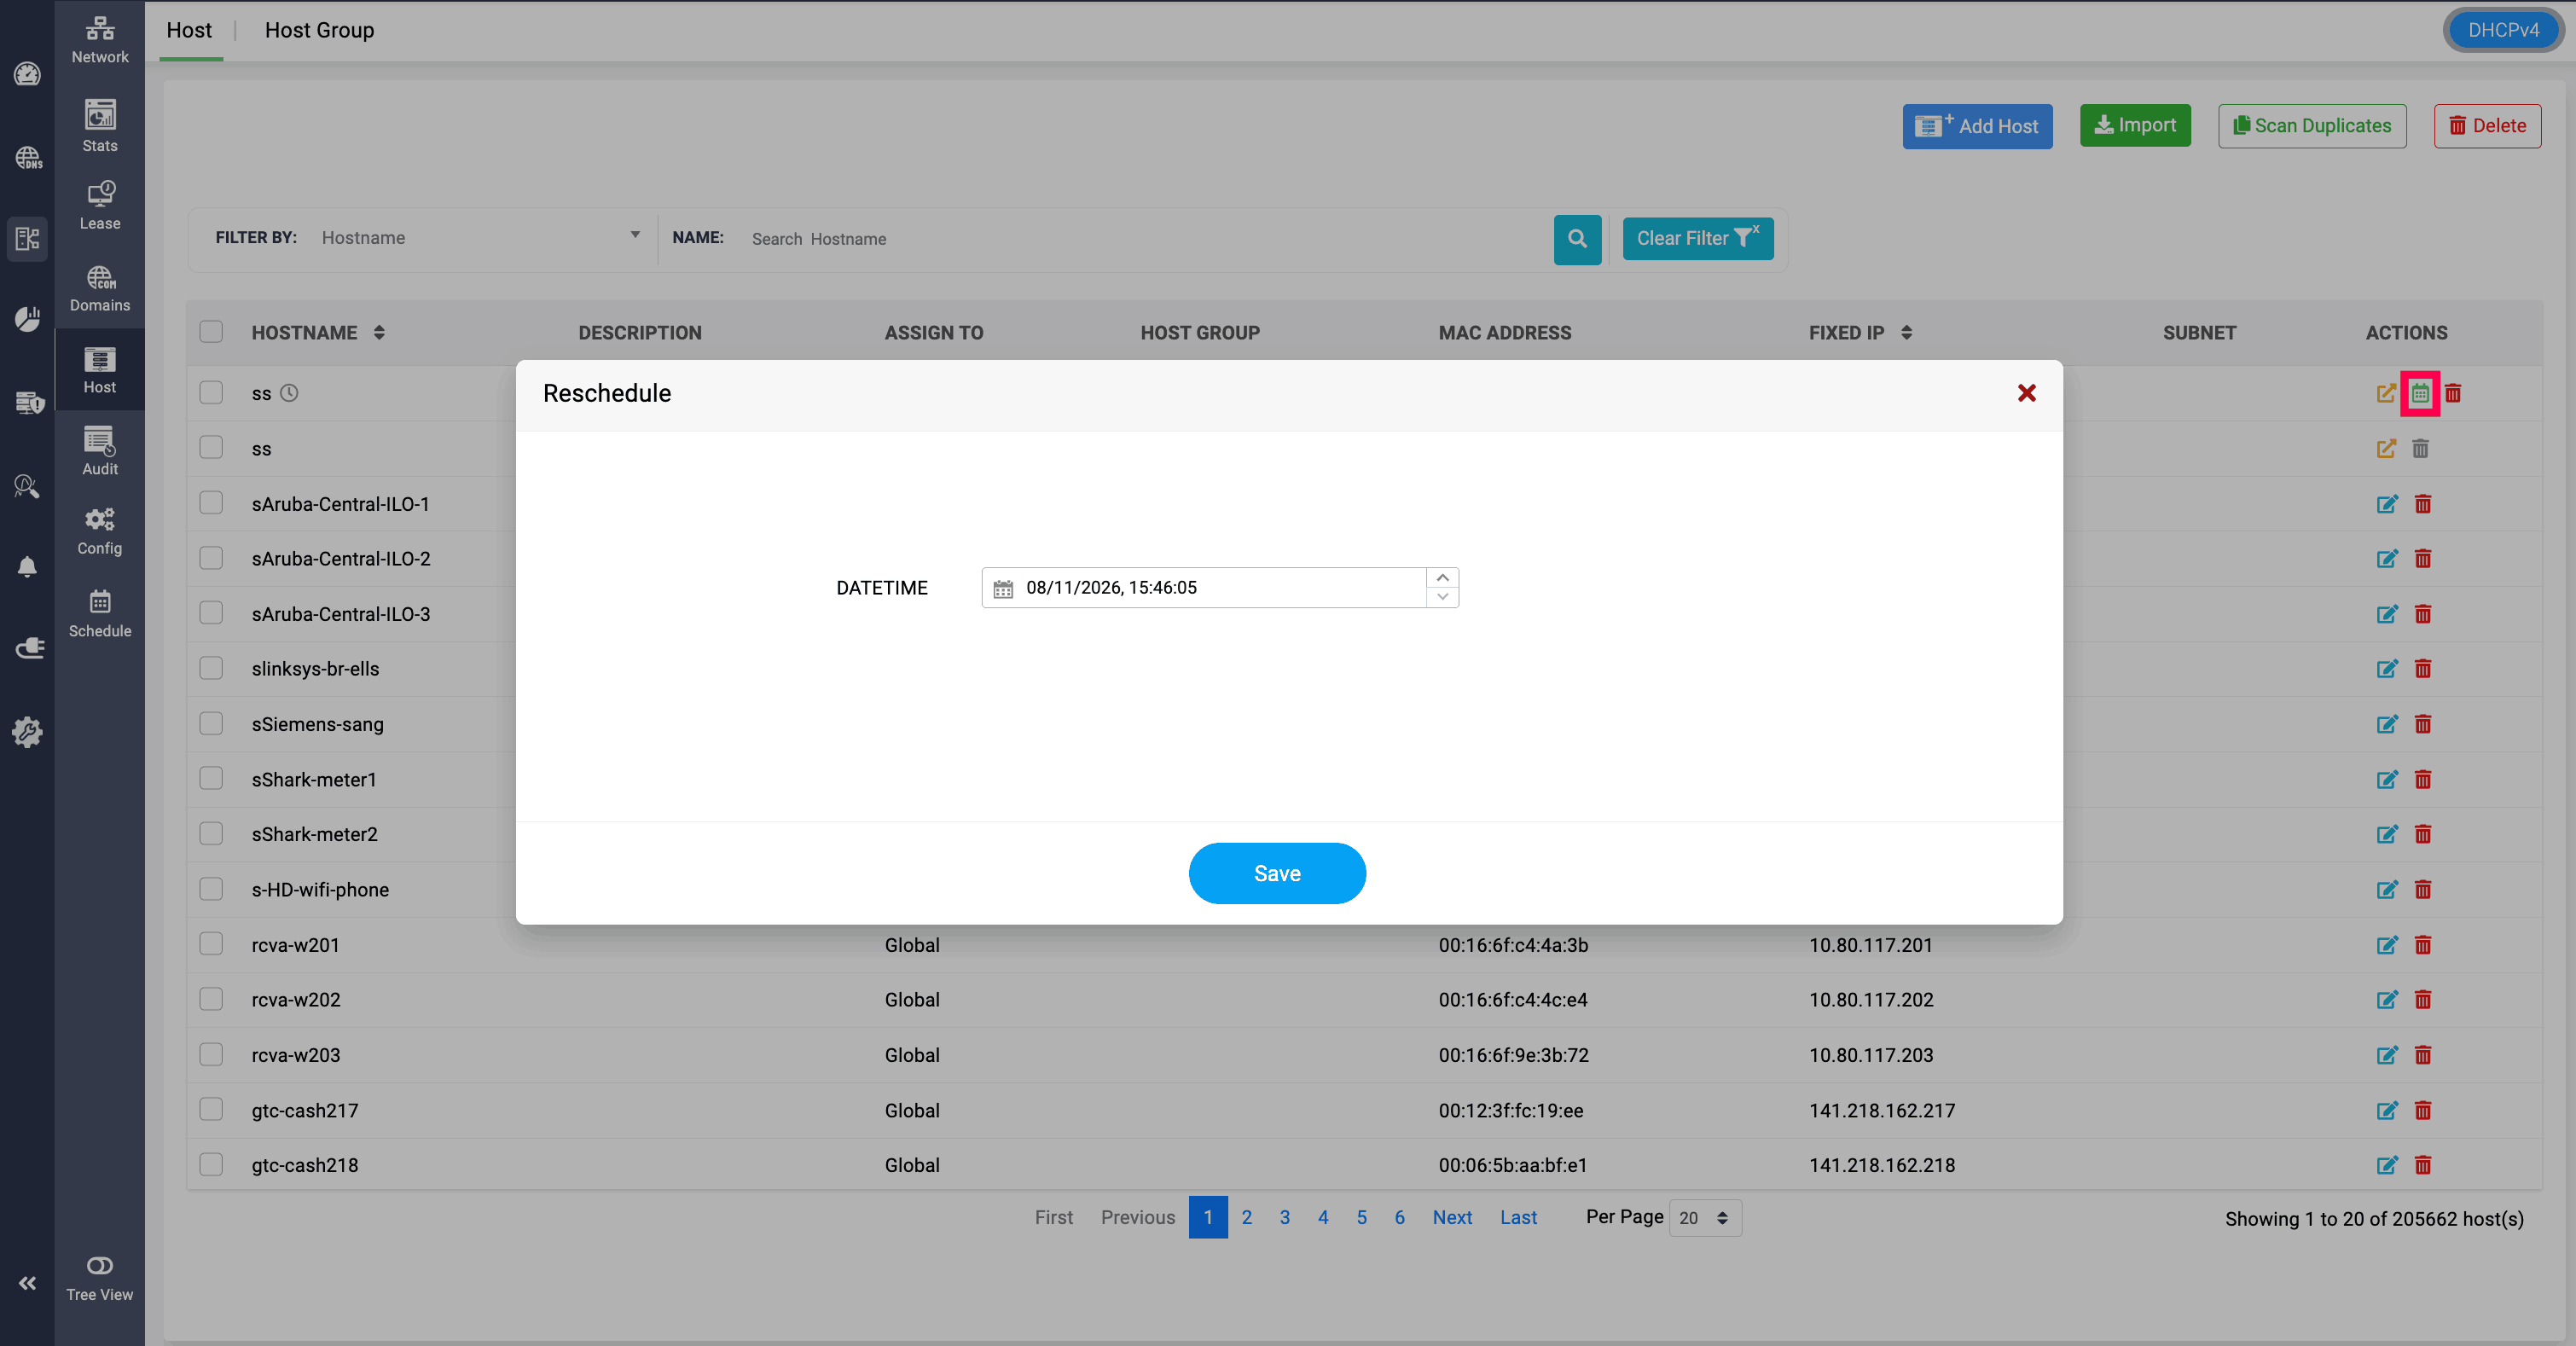
Task: Click the magnifier search button beside hostname field
Action: (x=1577, y=239)
